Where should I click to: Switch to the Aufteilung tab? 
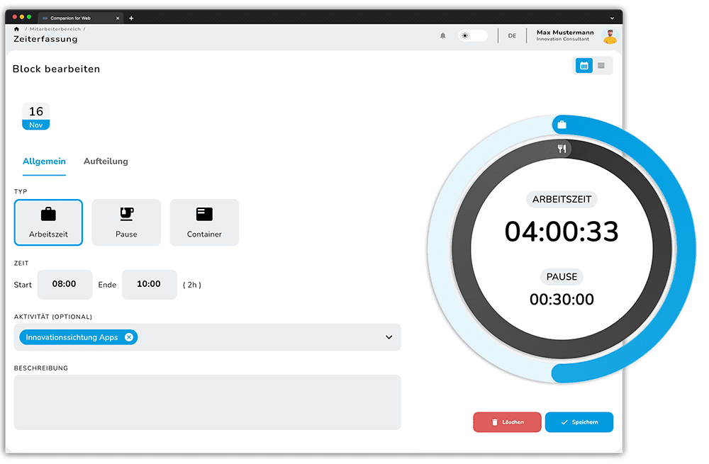point(106,162)
